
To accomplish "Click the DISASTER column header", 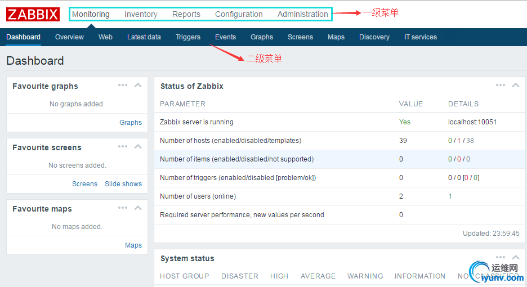I will (x=240, y=276).
